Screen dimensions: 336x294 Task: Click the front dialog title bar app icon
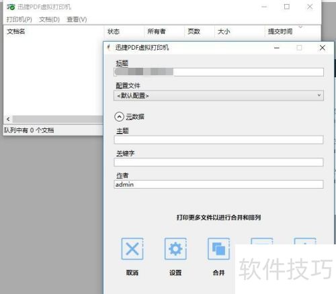point(109,48)
